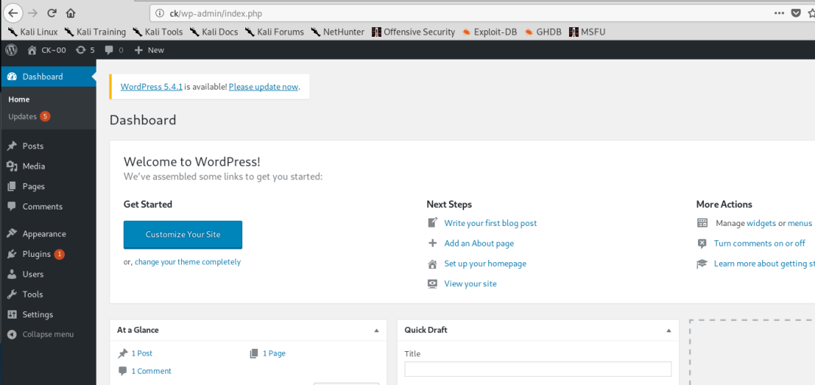
Task: Click the Tools wrench icon in sidebar
Action: [12, 294]
